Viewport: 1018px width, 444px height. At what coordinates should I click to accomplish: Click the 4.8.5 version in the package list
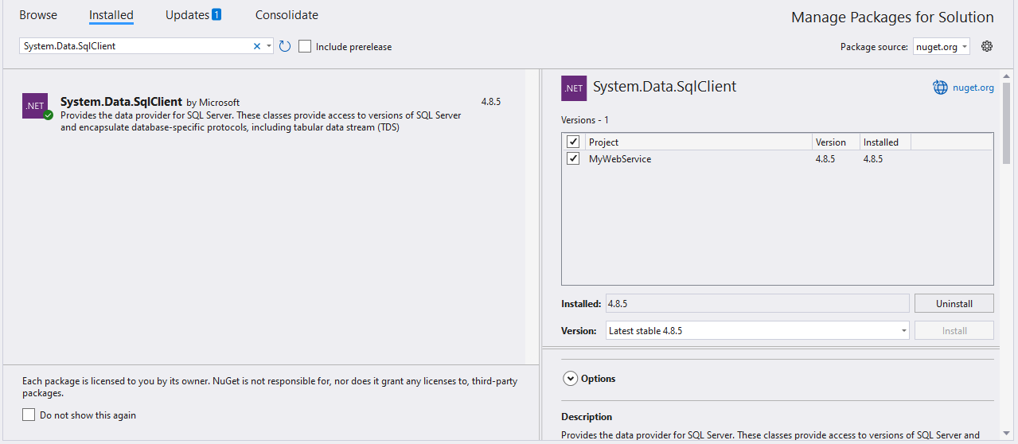tap(491, 102)
